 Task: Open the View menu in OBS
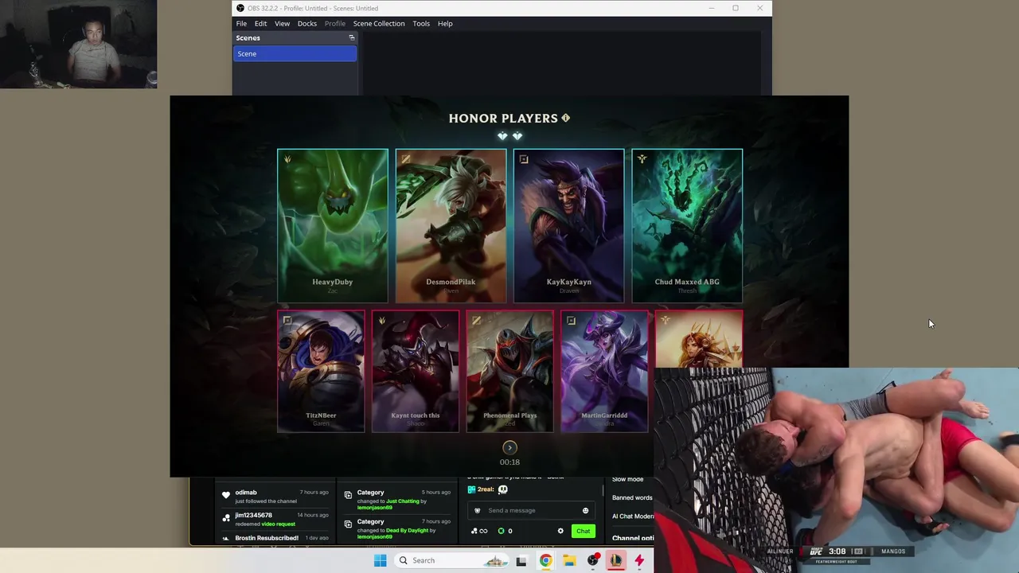coord(282,24)
